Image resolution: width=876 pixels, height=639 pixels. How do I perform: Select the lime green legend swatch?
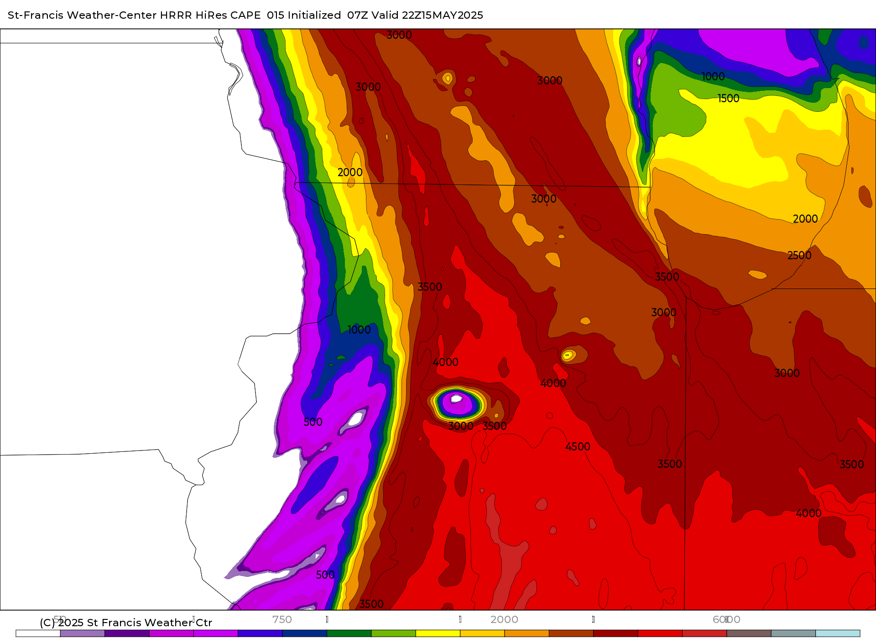[394, 634]
